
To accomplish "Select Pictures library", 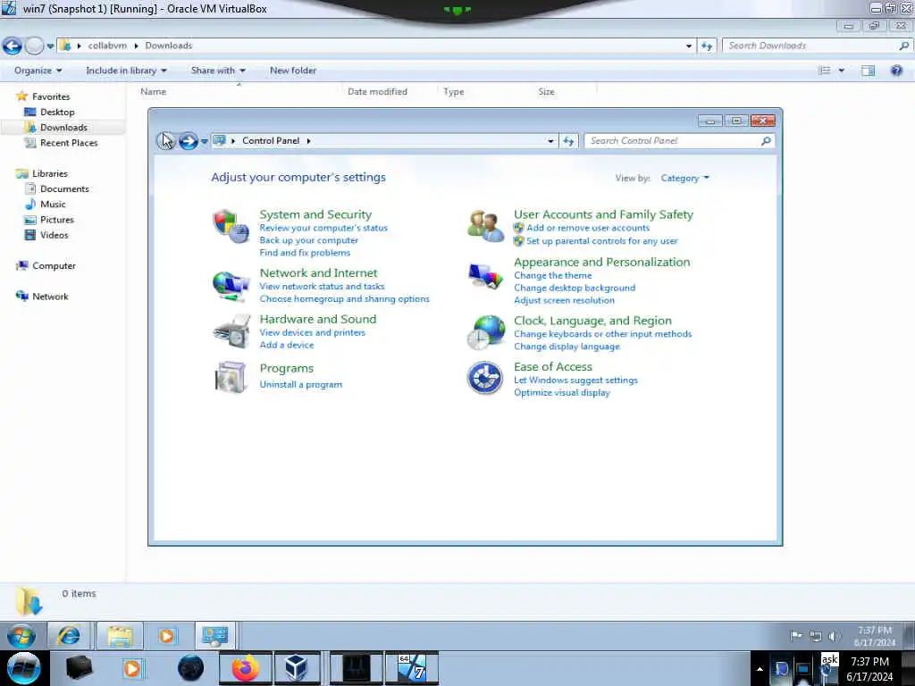I will pos(56,220).
